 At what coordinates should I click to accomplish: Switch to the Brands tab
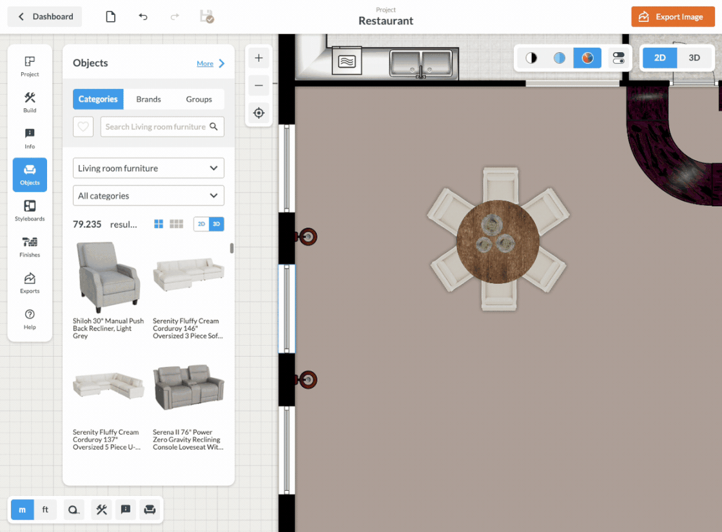click(148, 99)
